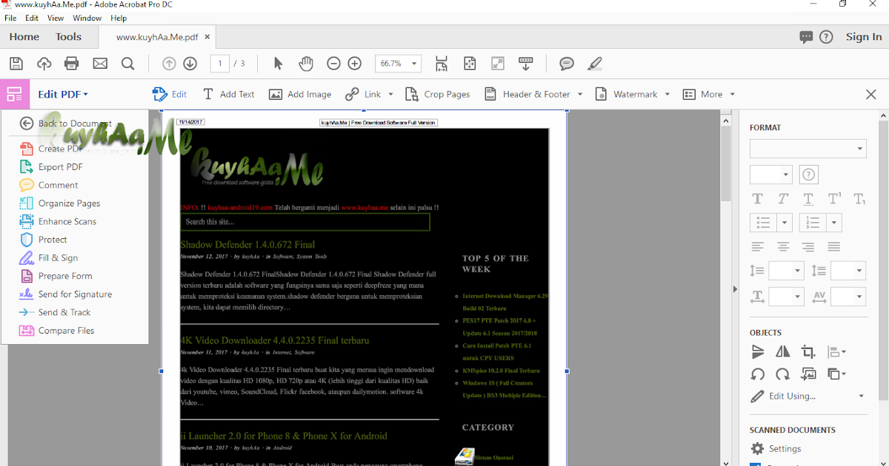Open the View menu

(x=55, y=18)
